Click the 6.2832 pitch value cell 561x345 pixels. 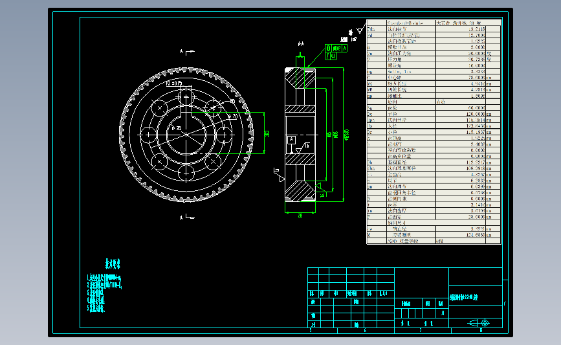461,181
